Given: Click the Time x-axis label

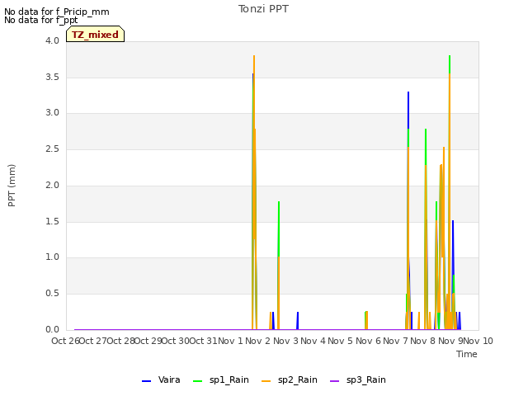Looking at the screenshot, I should tap(467, 354).
